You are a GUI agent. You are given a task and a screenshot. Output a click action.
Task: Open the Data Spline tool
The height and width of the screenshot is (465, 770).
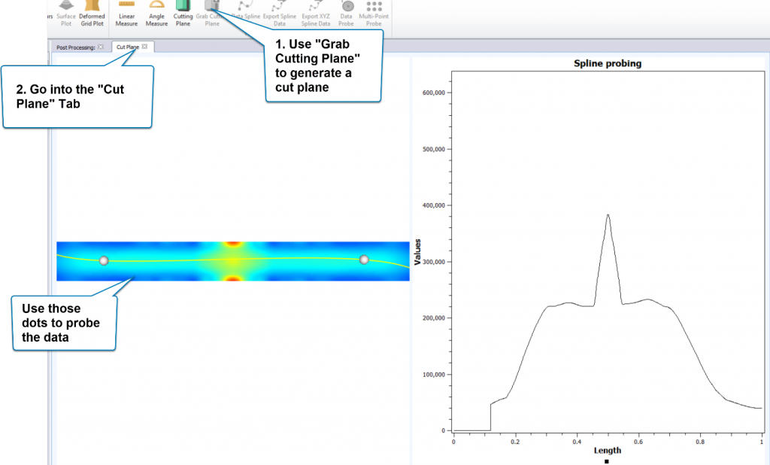(x=246, y=11)
